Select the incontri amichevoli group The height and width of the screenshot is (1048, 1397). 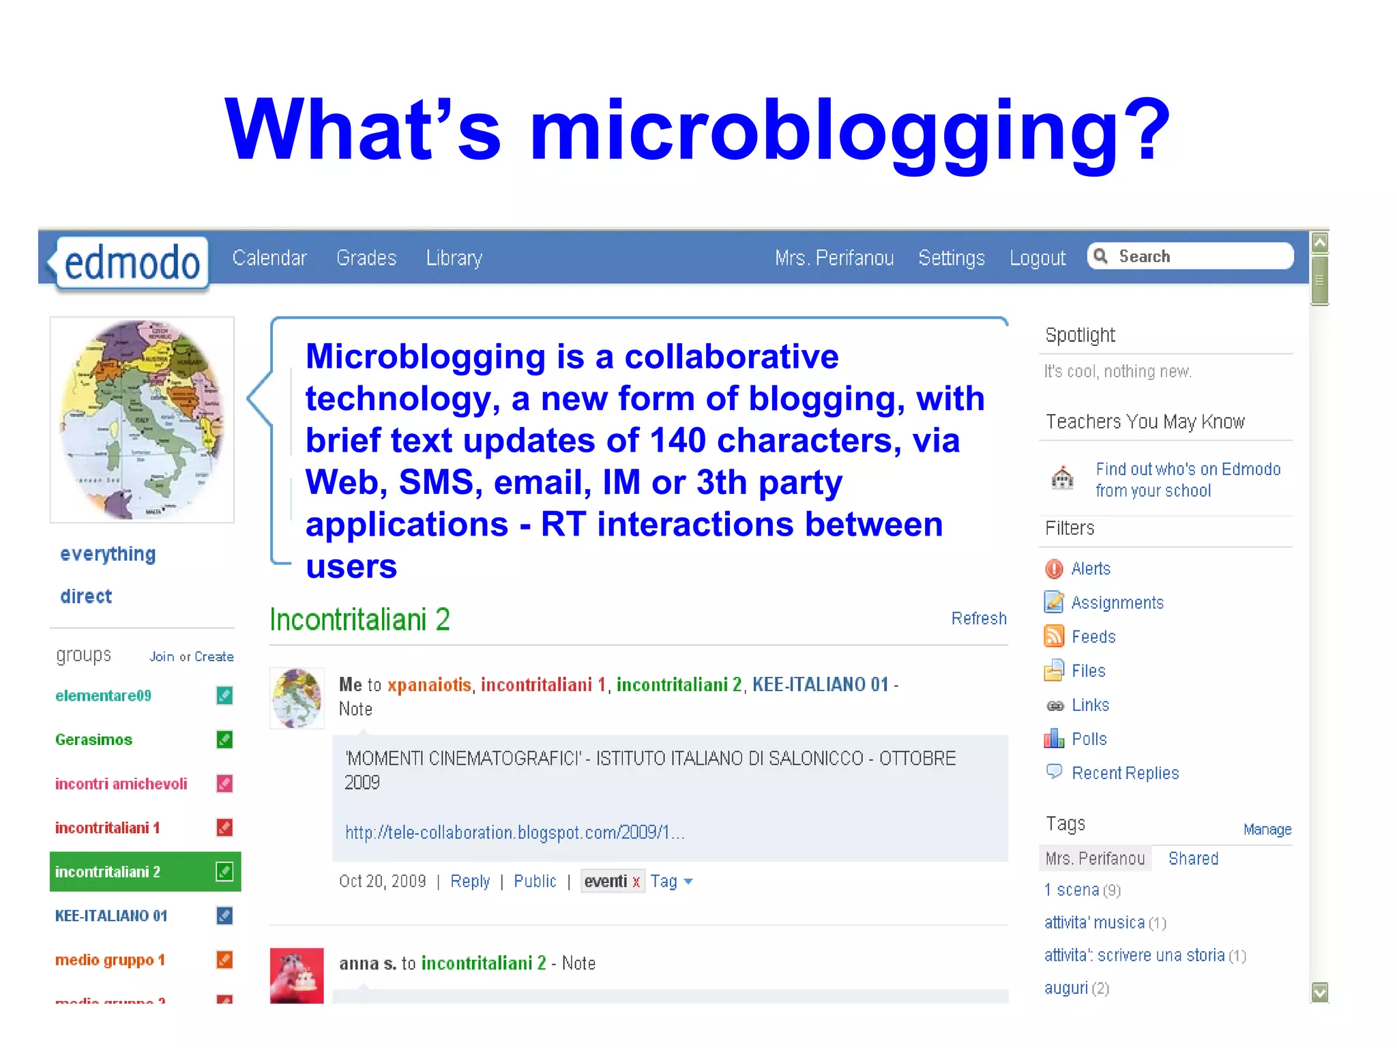point(121,783)
